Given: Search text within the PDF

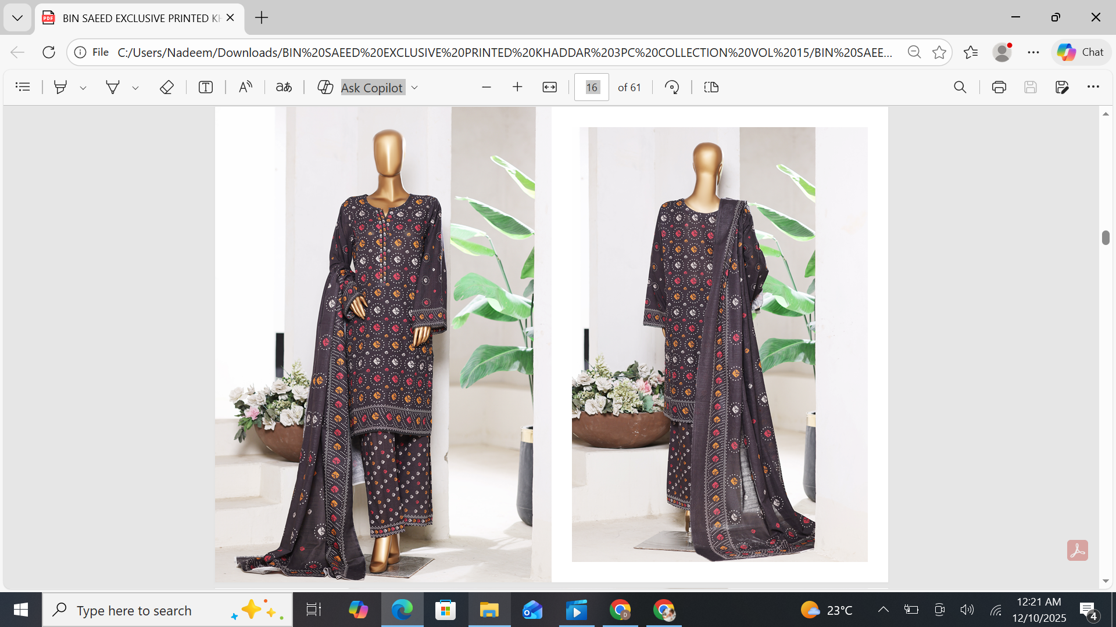Looking at the screenshot, I should (960, 87).
